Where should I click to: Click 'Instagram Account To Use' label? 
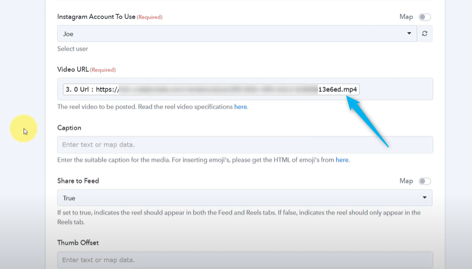[x=97, y=17]
